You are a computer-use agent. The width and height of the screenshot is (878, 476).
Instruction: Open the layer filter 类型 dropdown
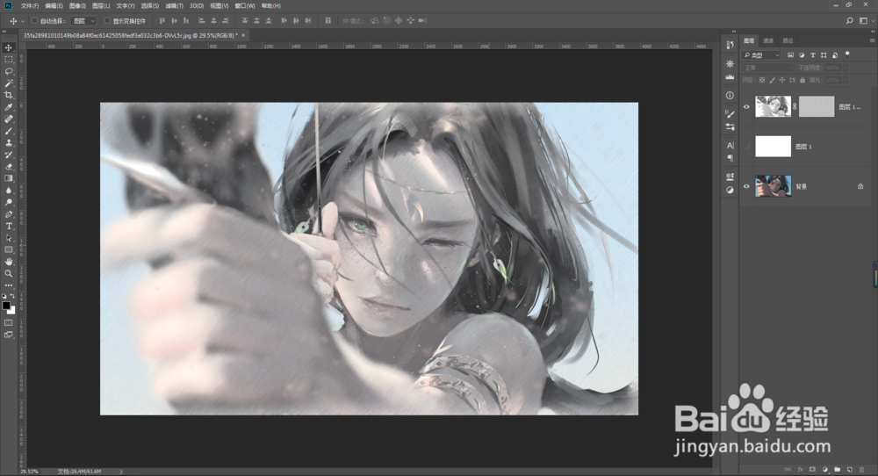pos(761,54)
